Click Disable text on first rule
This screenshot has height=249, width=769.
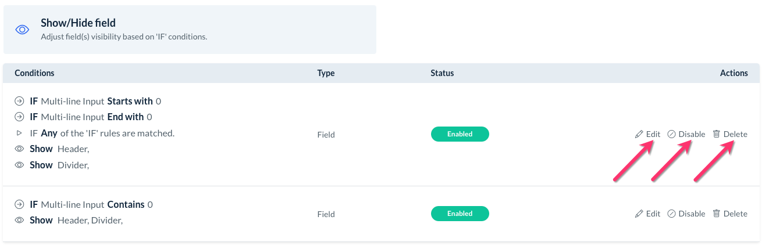692,134
